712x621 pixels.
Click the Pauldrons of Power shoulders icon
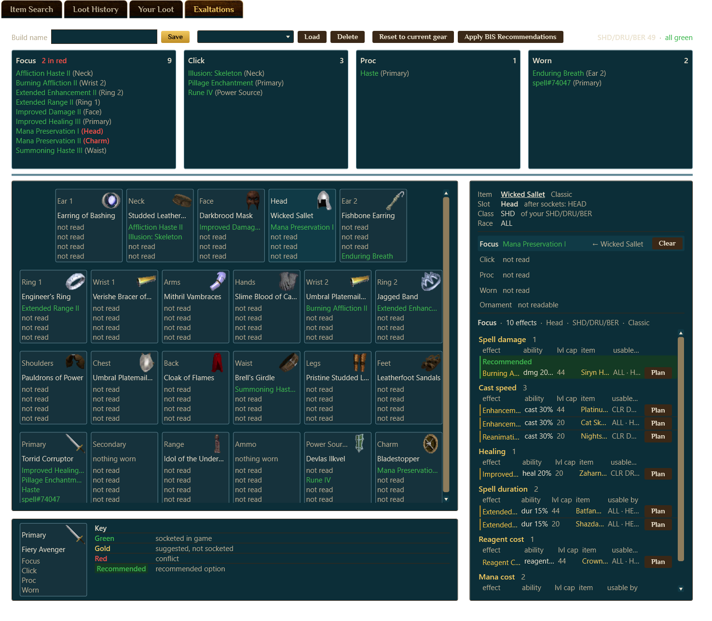click(75, 362)
